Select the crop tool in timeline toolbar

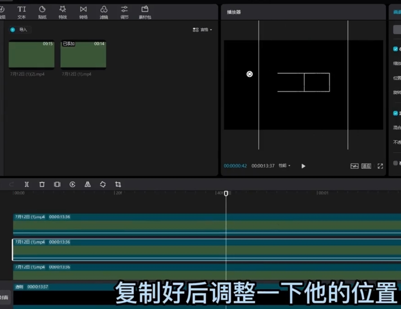pos(118,184)
